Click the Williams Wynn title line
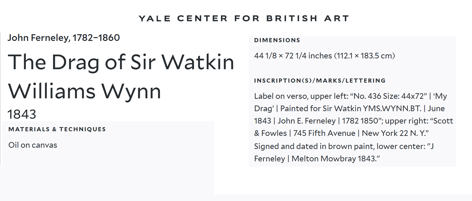The width and height of the screenshot is (472, 201). pos(85,91)
